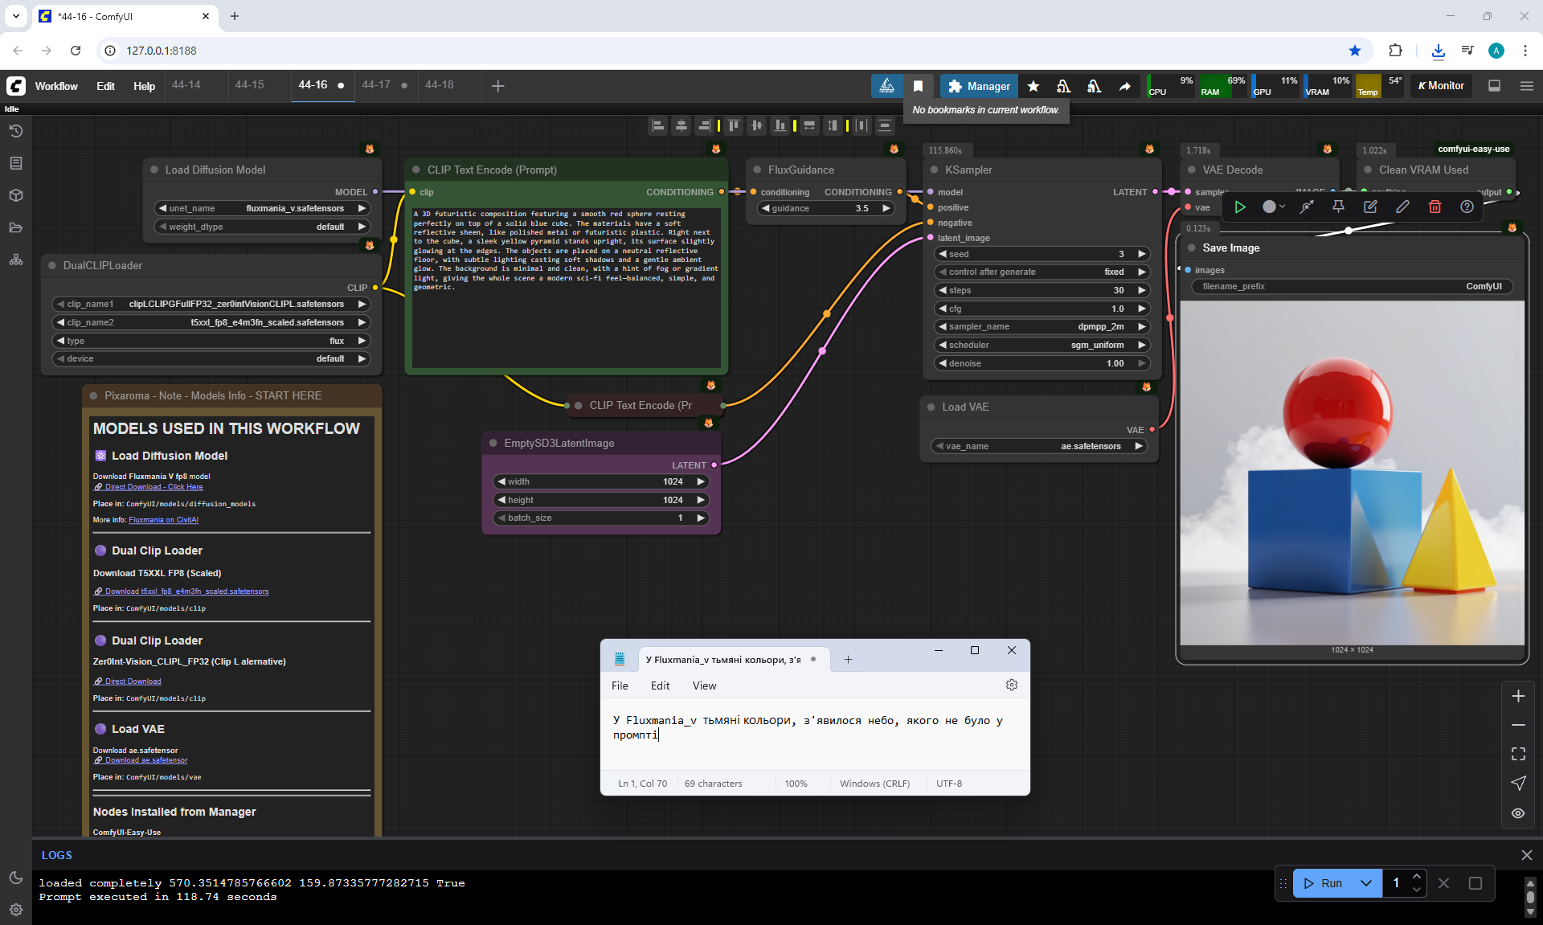Open the Workflow menu
The height and width of the screenshot is (925, 1543).
point(56,86)
